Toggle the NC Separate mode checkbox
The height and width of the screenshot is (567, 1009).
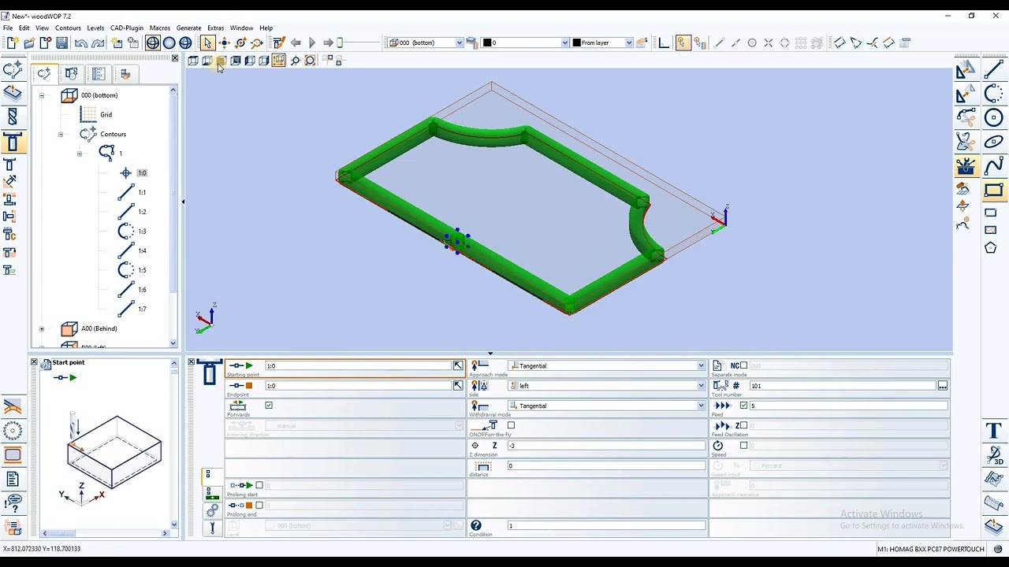click(x=743, y=365)
